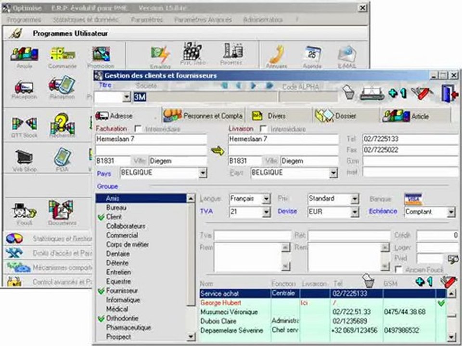Open the Prix Standard dropdown
Image resolution: width=462 pixels, height=346 pixels.
[355, 199]
